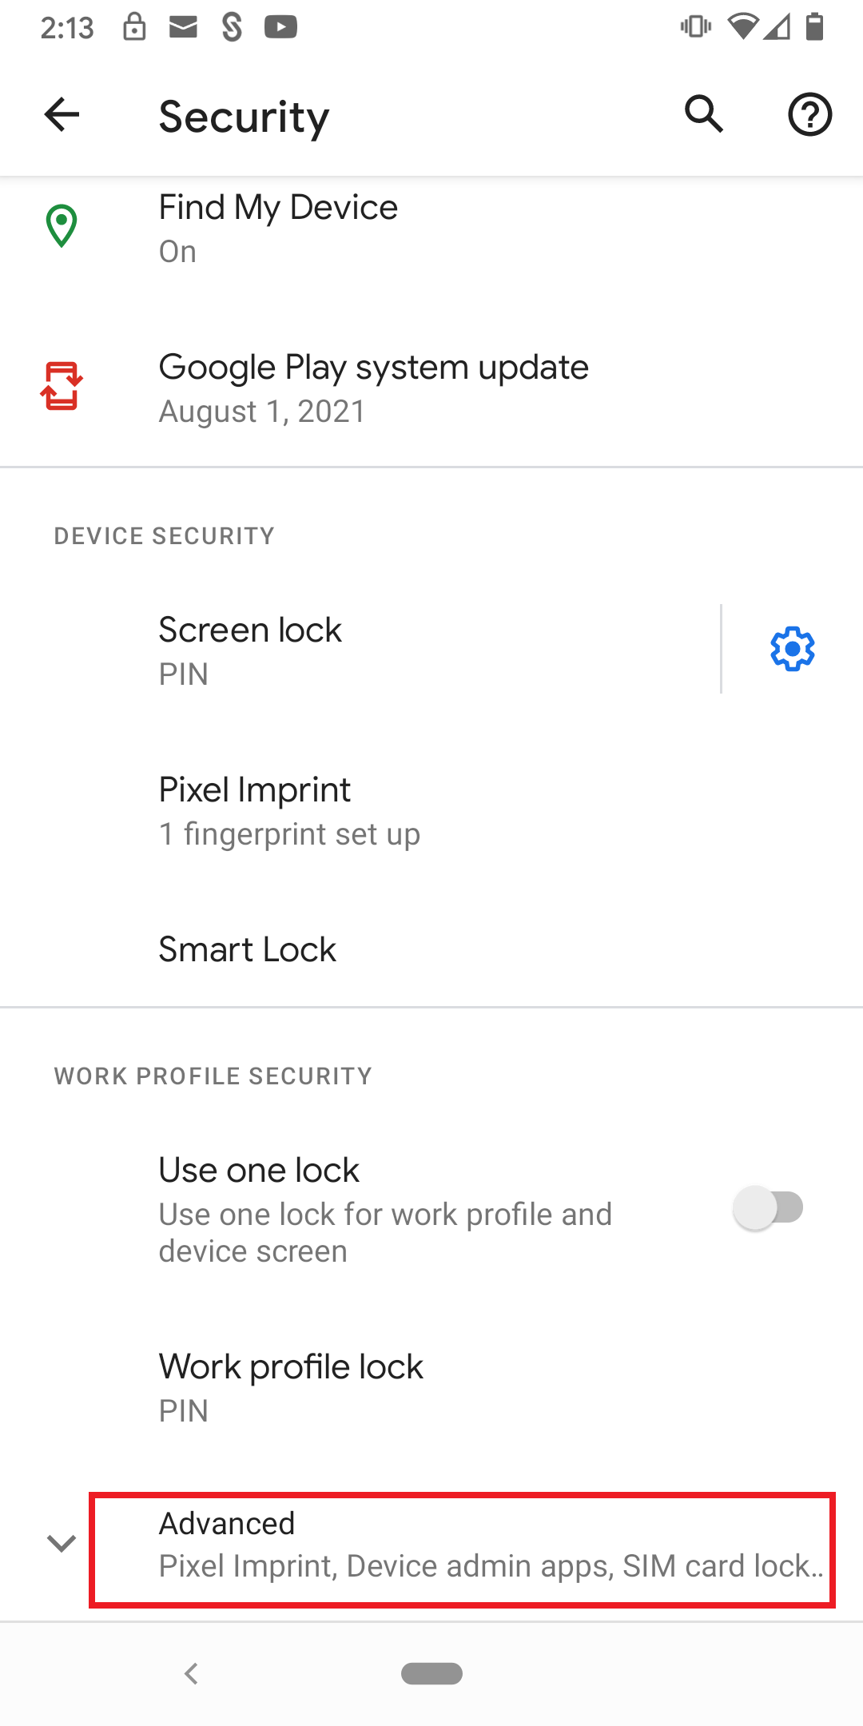Tap the home gesture pill
This screenshot has width=863, height=1726.
(x=431, y=1673)
